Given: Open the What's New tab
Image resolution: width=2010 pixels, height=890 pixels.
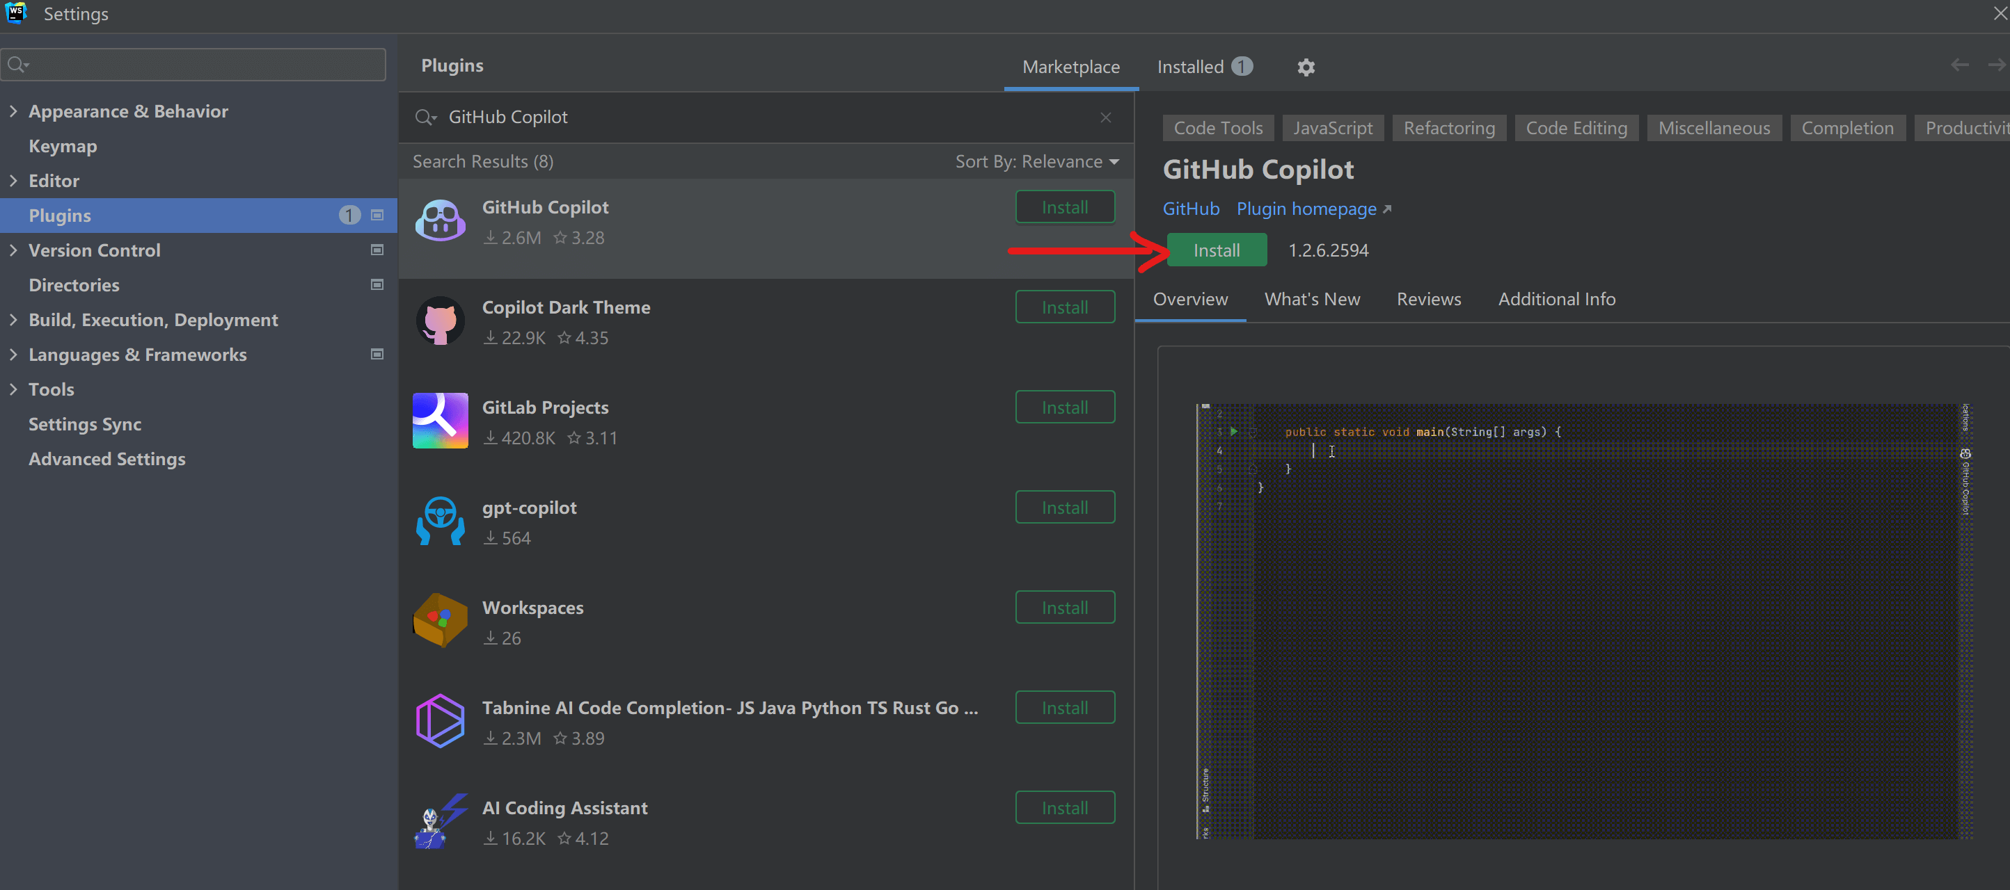Looking at the screenshot, I should [1312, 299].
